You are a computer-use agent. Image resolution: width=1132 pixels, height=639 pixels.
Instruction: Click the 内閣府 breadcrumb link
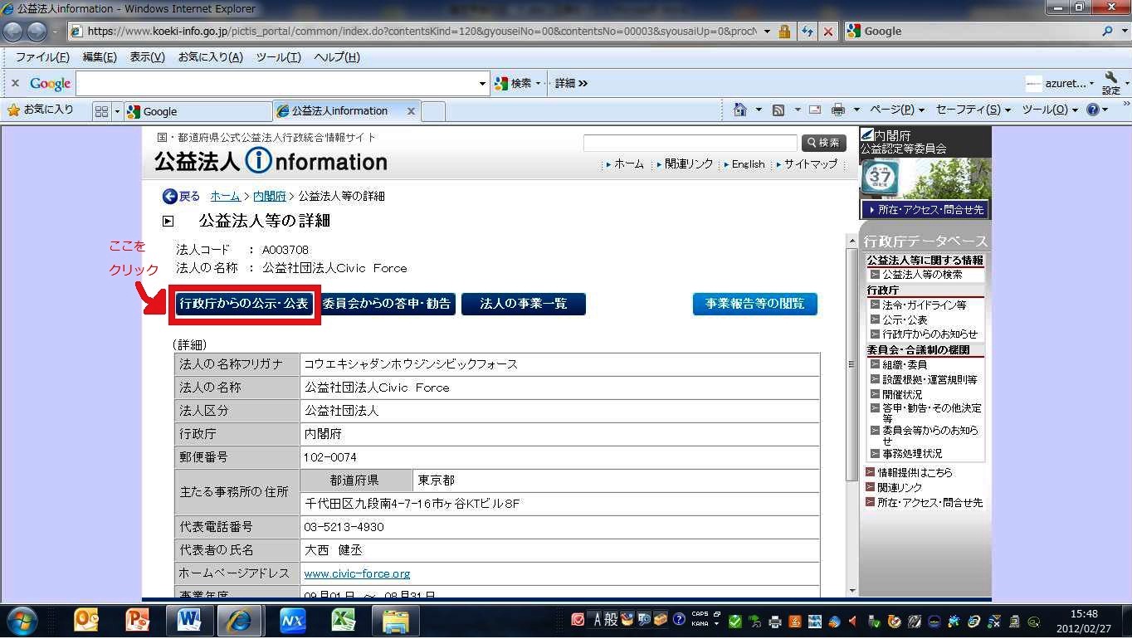270,196
